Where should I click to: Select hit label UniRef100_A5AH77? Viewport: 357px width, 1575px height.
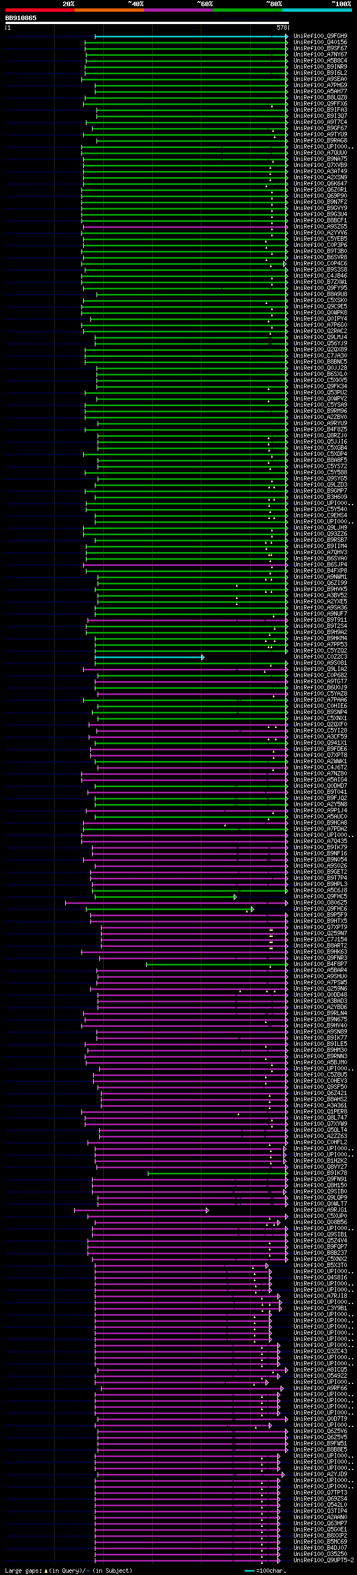click(x=320, y=91)
